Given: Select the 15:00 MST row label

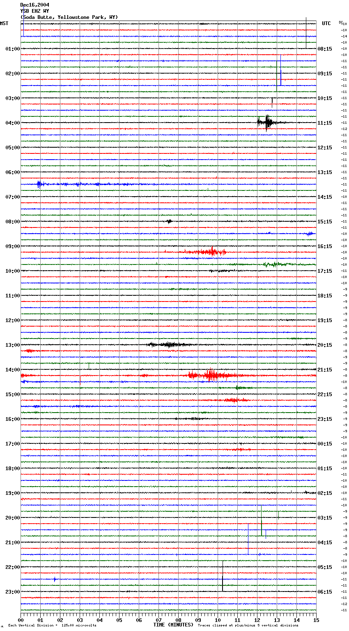Looking at the screenshot, I should (x=13, y=394).
